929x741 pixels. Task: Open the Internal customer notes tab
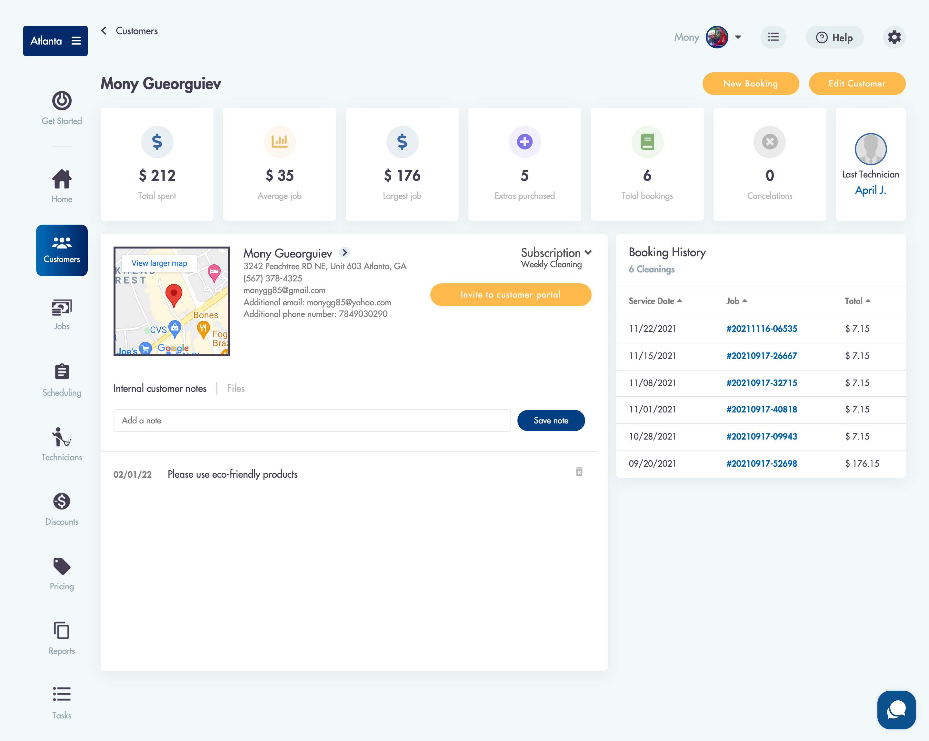tap(160, 388)
